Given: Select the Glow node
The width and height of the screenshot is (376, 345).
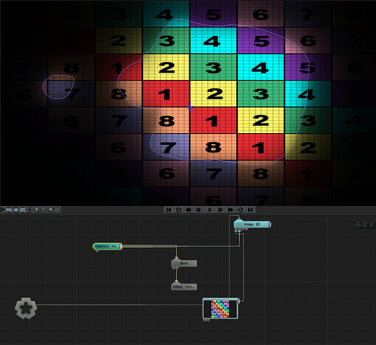Looking at the screenshot, I should 184,263.
